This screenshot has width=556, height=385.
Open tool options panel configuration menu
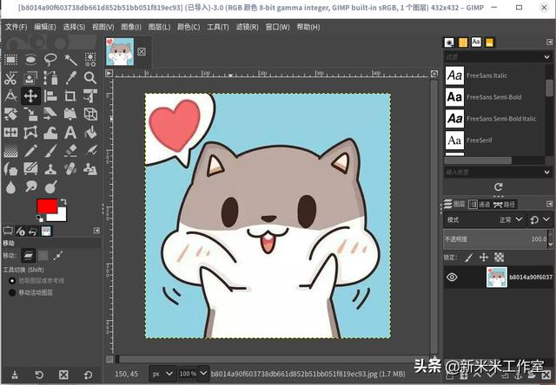pyautogui.click(x=96, y=231)
